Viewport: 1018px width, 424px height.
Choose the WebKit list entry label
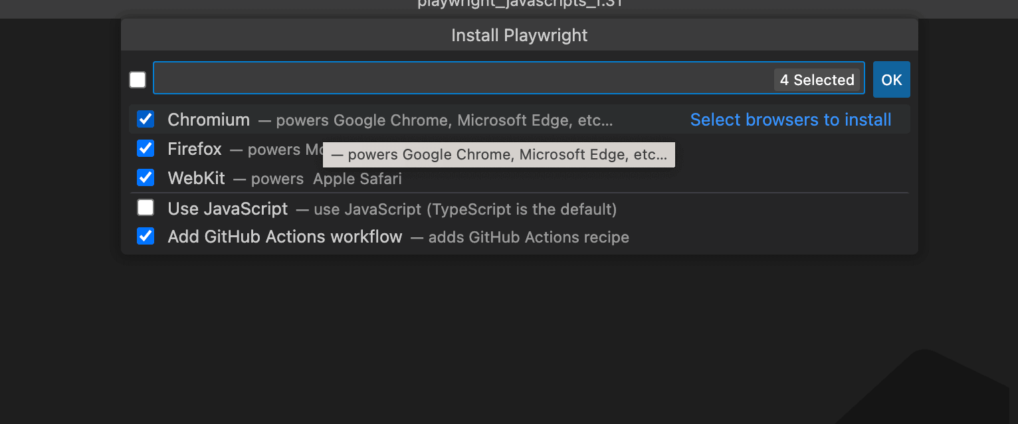[x=196, y=178]
